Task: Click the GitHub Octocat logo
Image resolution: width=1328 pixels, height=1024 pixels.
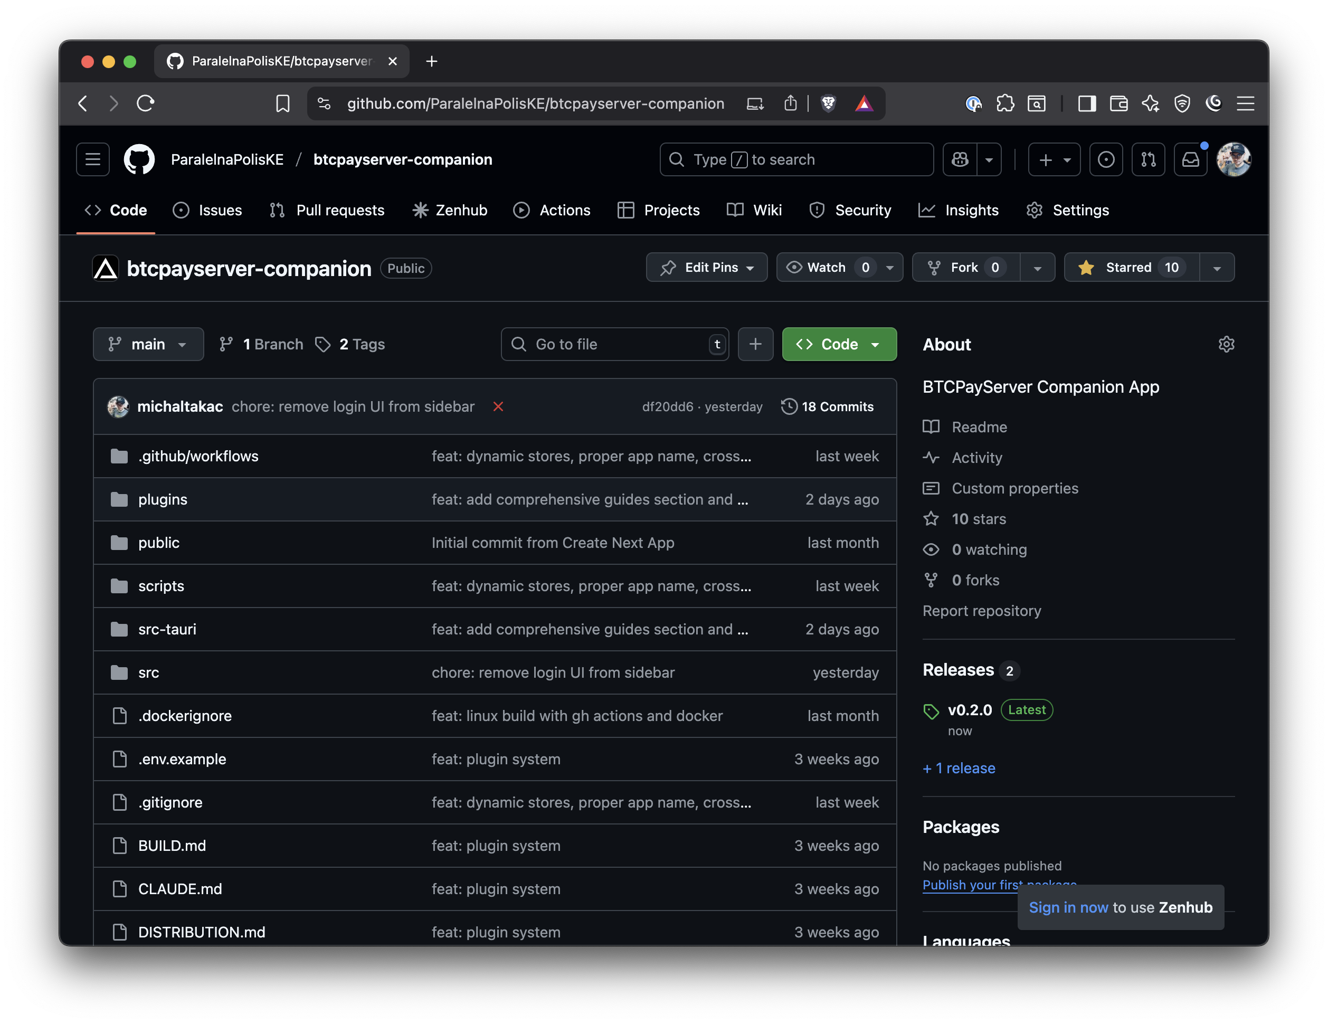Action: tap(139, 159)
